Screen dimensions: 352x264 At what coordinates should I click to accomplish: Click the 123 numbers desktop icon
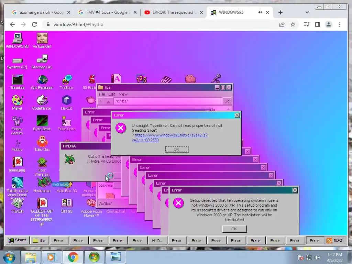(x=141, y=79)
